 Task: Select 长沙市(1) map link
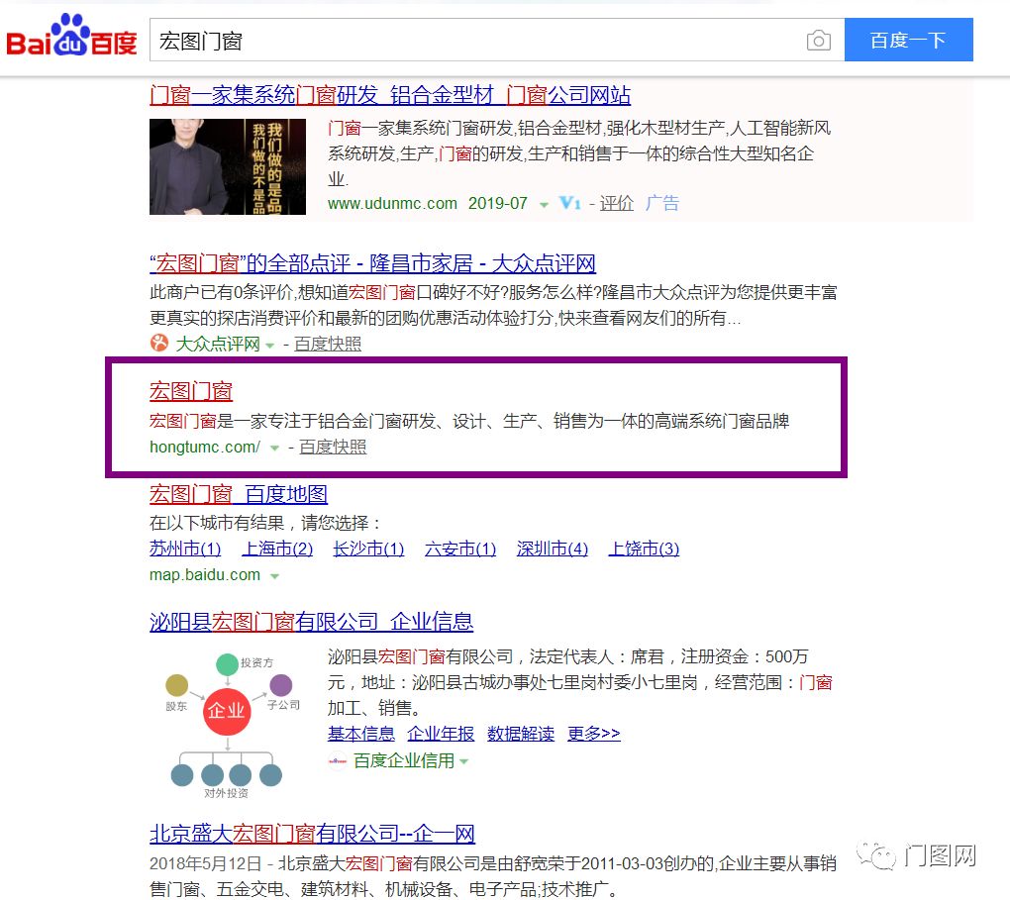click(368, 549)
